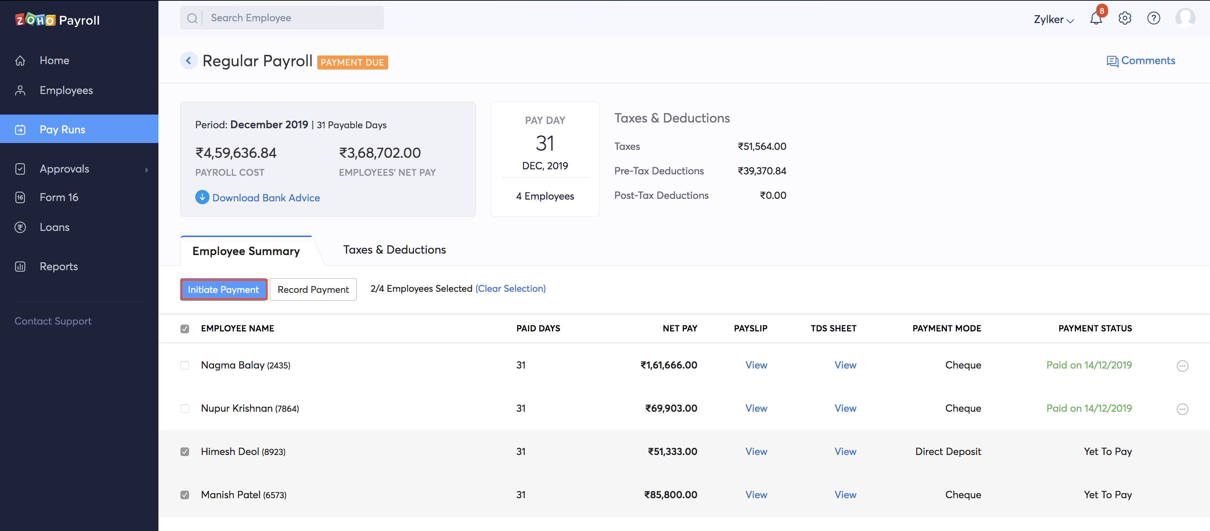Switch to the Taxes & Deductions tab
1210x531 pixels.
(394, 250)
